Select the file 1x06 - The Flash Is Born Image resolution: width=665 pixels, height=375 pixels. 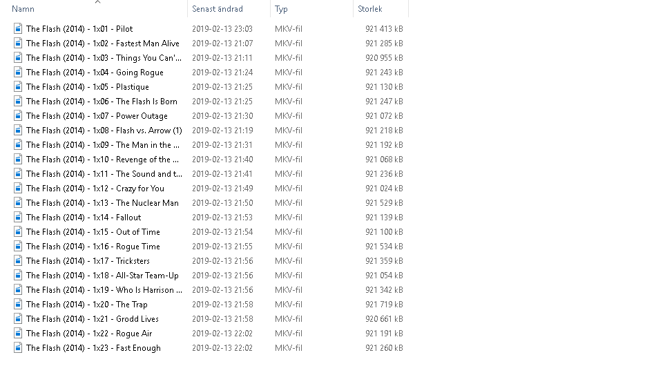[102, 102]
